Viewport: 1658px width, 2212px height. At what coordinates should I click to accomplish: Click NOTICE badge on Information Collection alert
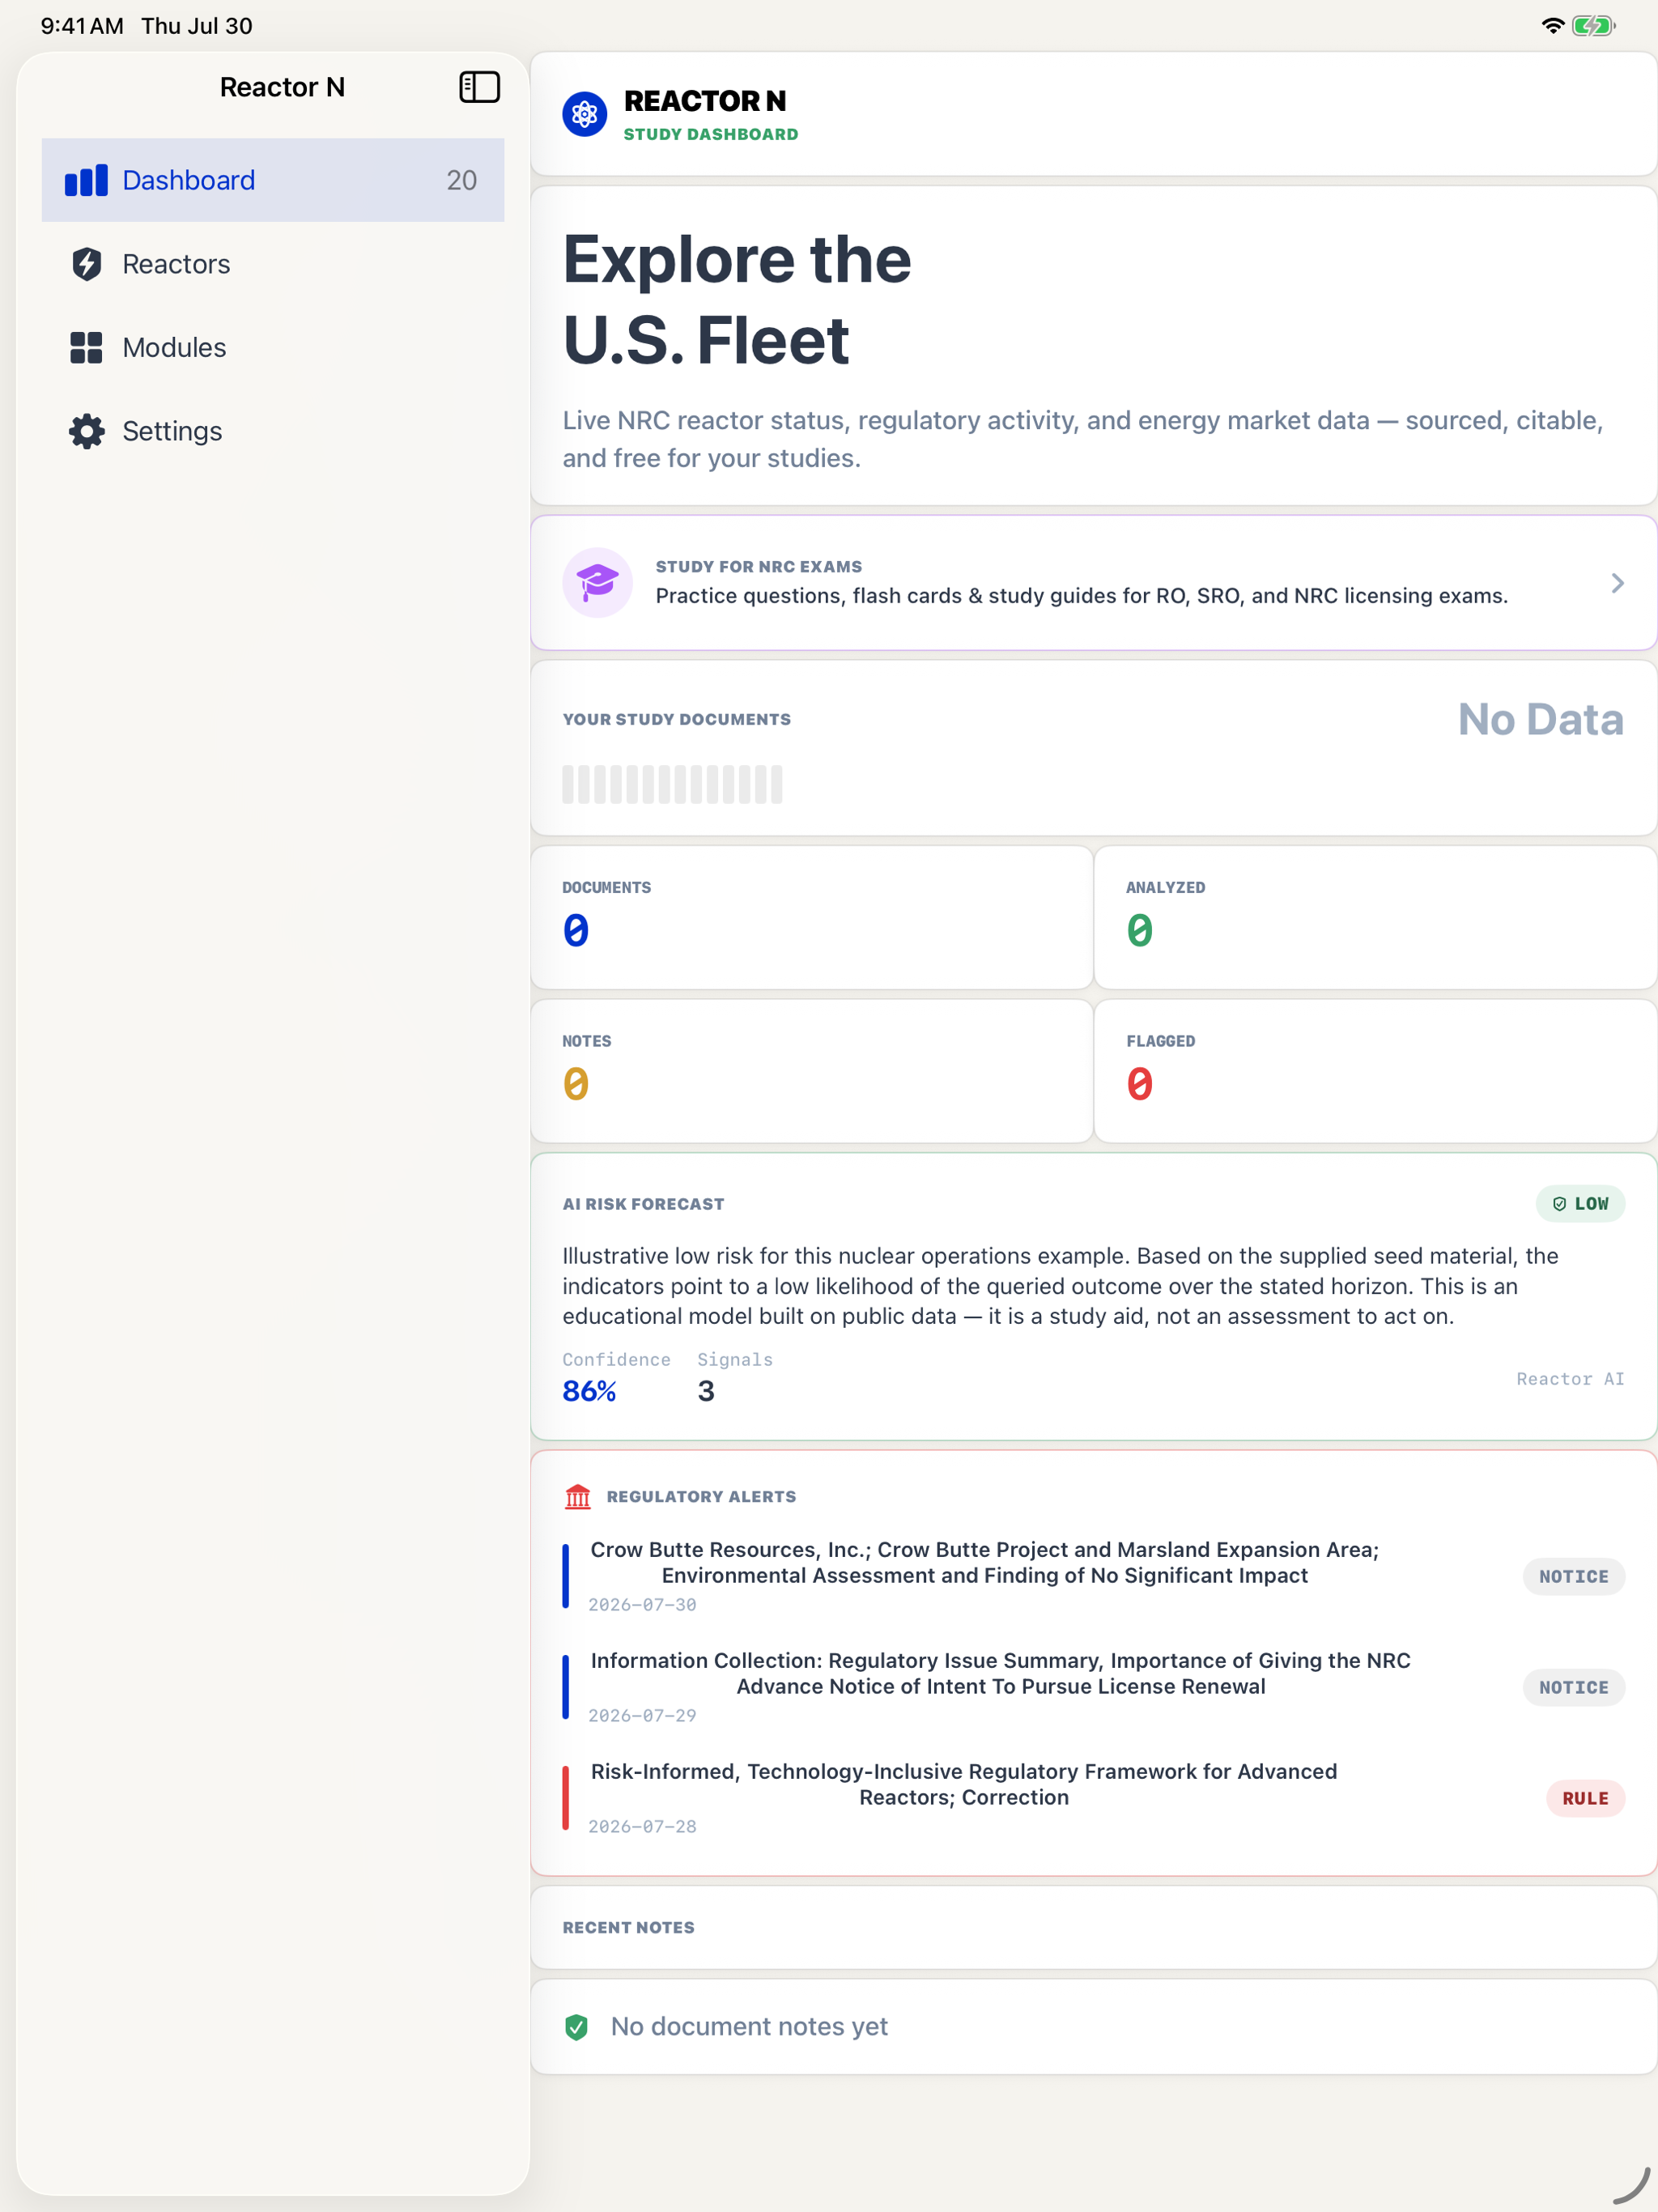pos(1573,1687)
